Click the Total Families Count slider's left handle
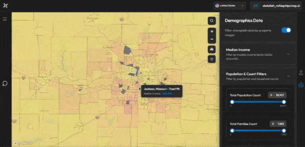 click(232, 131)
